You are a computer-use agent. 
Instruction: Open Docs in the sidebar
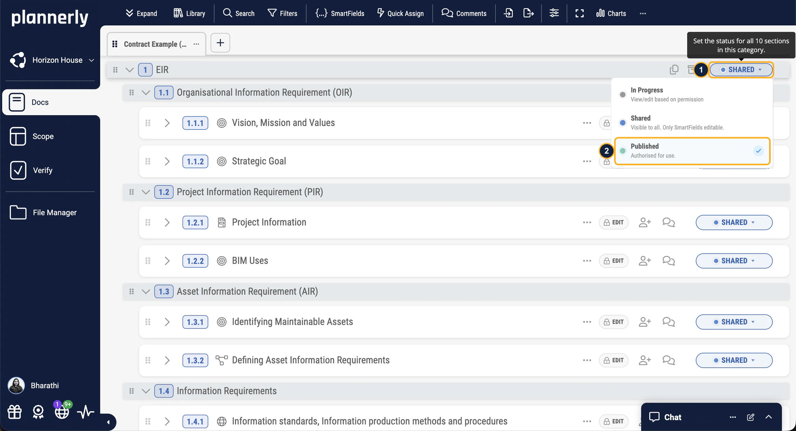[51, 102]
